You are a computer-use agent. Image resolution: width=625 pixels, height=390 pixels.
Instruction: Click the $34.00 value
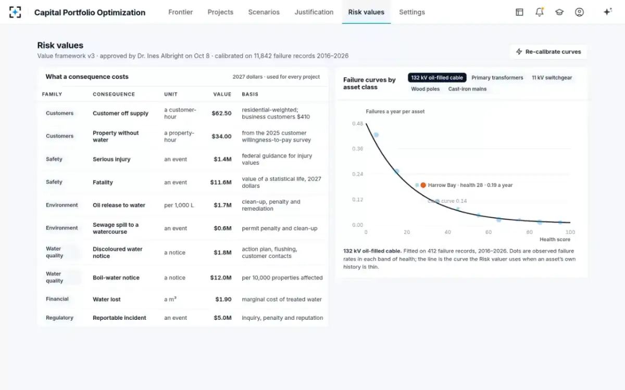click(x=221, y=136)
